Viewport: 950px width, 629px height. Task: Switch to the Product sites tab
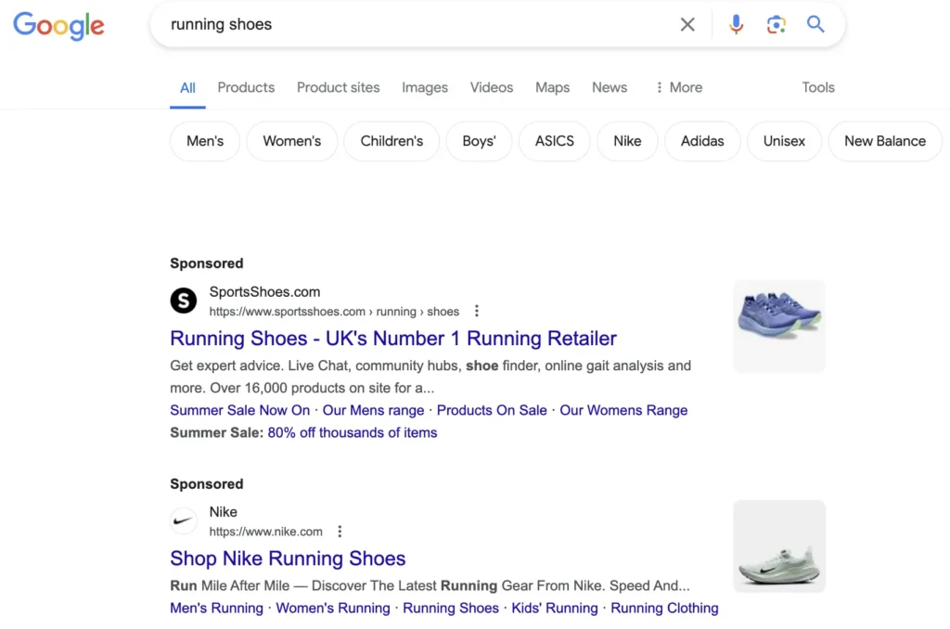tap(338, 87)
